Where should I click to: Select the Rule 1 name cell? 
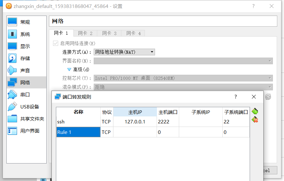pyautogui.click(x=78, y=132)
